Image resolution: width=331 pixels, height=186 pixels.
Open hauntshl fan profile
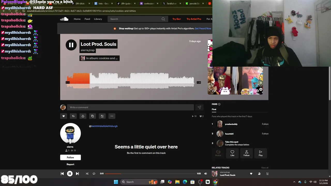click(x=229, y=134)
